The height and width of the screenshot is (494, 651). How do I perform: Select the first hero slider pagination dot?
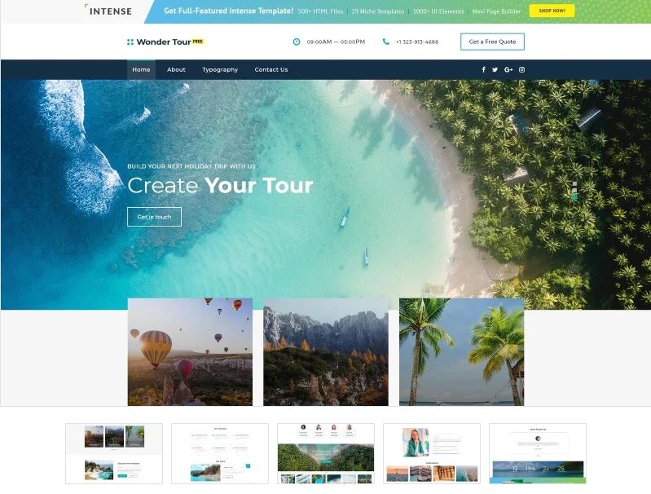pyautogui.click(x=574, y=183)
